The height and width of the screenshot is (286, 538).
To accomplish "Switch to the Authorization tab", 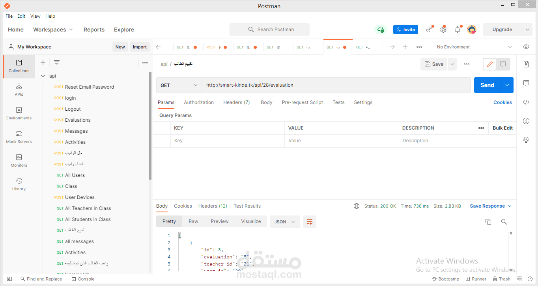I will (x=199, y=102).
